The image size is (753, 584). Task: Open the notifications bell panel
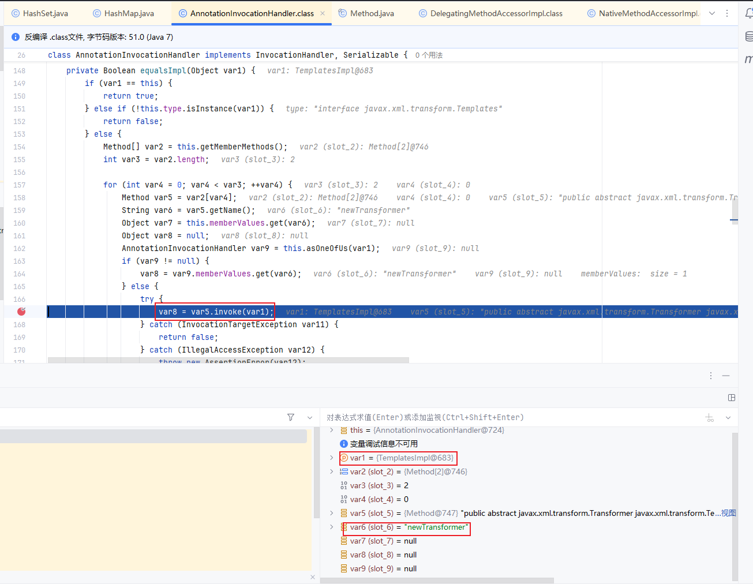(748, 13)
